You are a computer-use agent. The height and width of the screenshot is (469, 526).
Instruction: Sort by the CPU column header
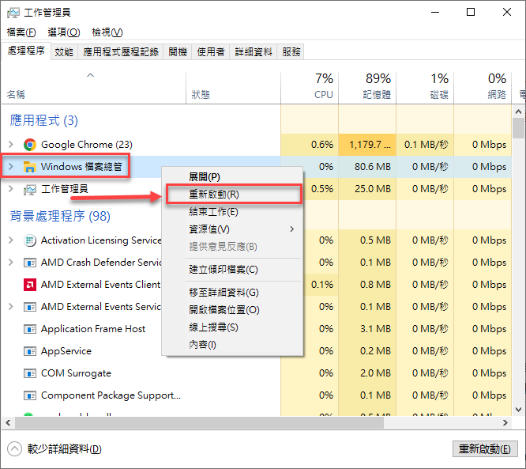pos(310,88)
